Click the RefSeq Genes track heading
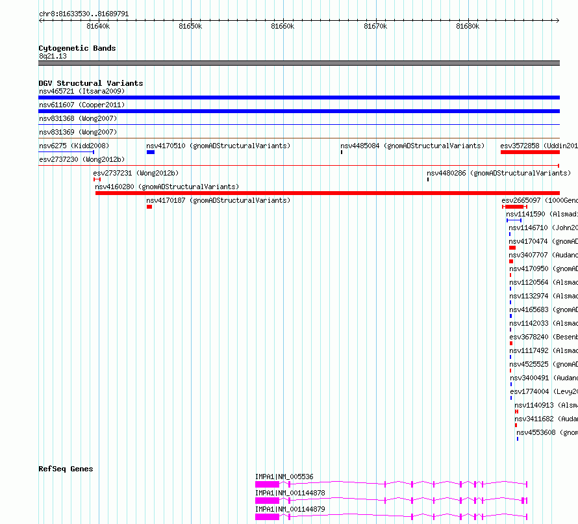 point(66,469)
